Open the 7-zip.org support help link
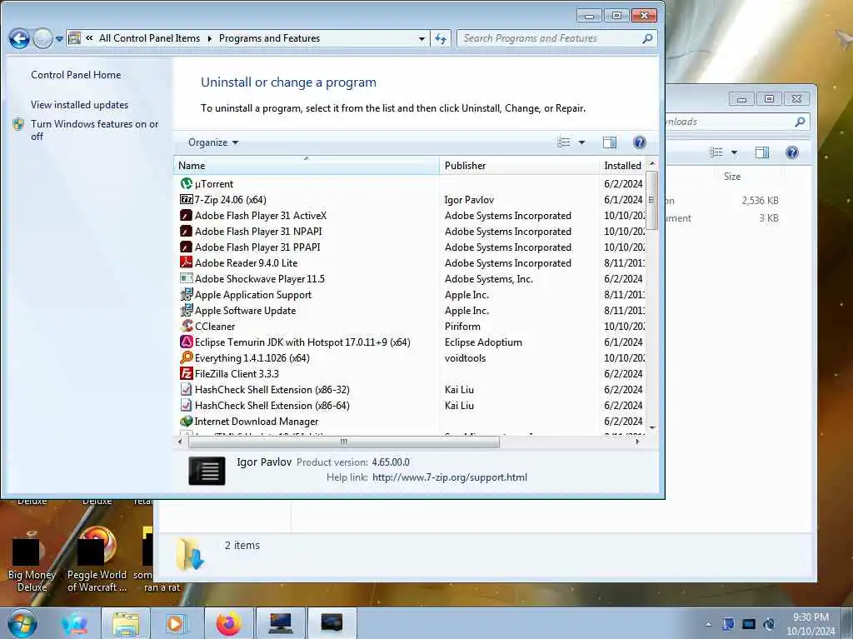 (x=450, y=477)
